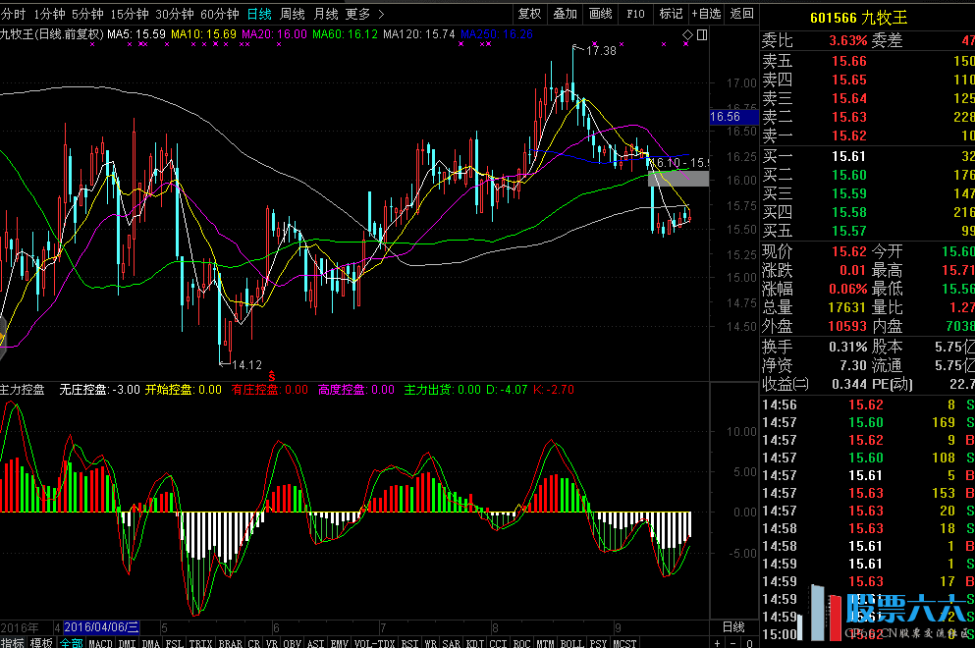Click the 2016/04/06 date label on timeline
This screenshot has height=648, width=975.
[102, 627]
